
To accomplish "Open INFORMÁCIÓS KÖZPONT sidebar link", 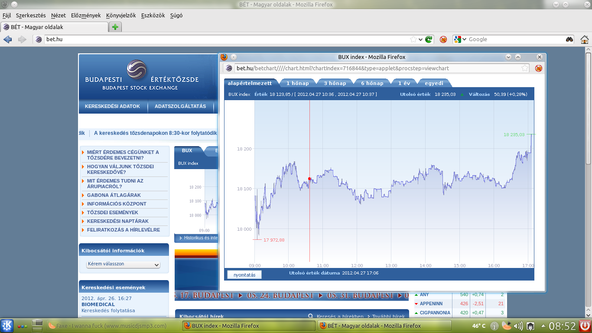I will [x=117, y=204].
